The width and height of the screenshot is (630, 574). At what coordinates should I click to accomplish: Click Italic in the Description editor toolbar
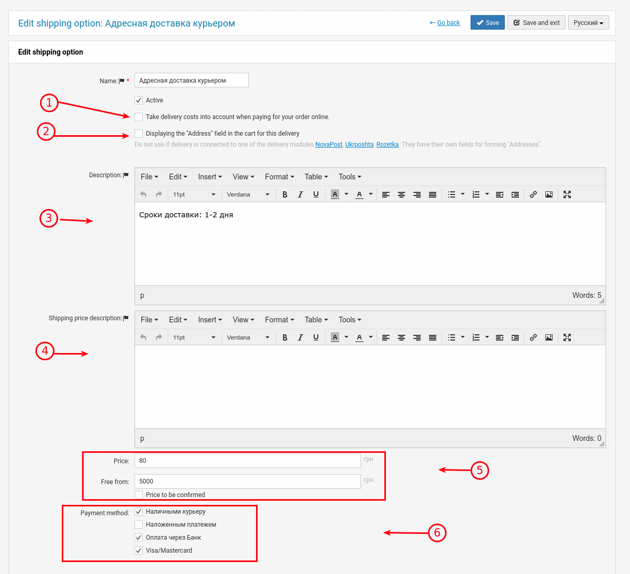click(300, 194)
